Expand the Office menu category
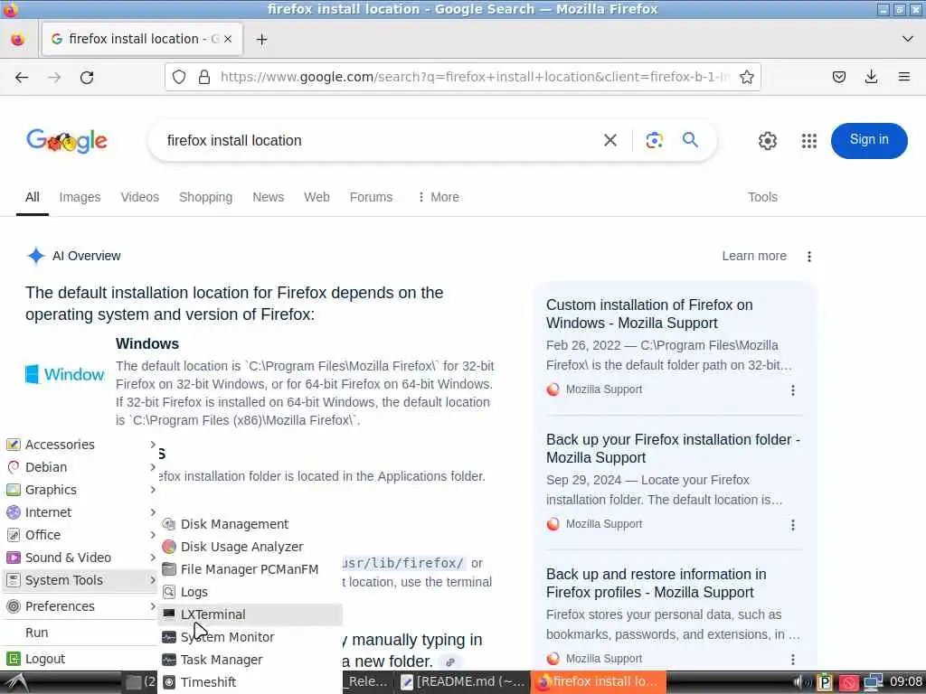The height and width of the screenshot is (694, 926). tap(80, 535)
